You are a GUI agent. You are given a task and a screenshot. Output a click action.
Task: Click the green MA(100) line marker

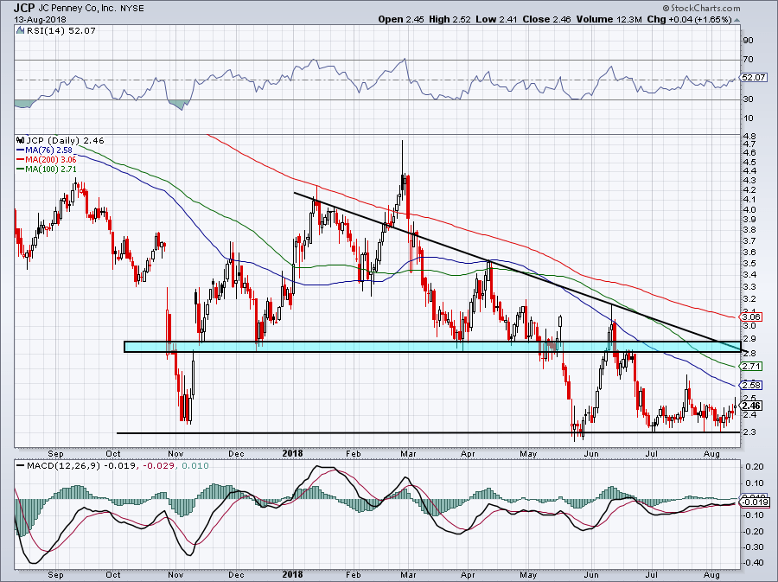click(19, 170)
